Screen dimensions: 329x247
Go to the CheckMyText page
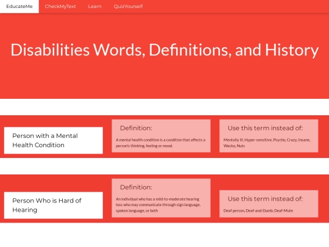pos(60,6)
